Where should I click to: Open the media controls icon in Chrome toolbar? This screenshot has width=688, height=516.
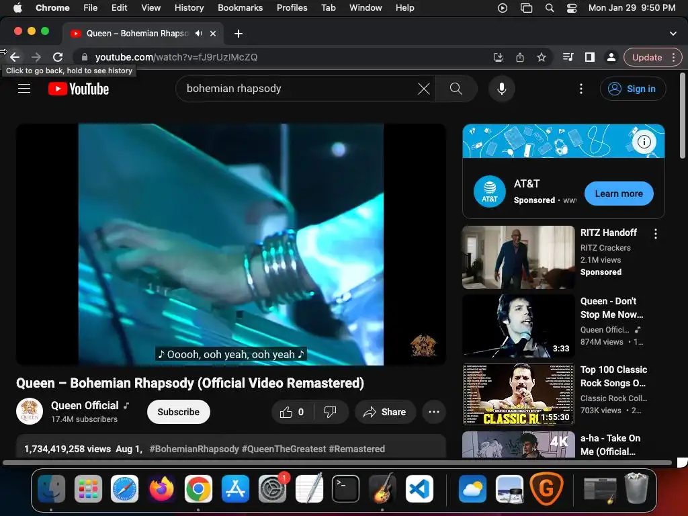[568, 57]
